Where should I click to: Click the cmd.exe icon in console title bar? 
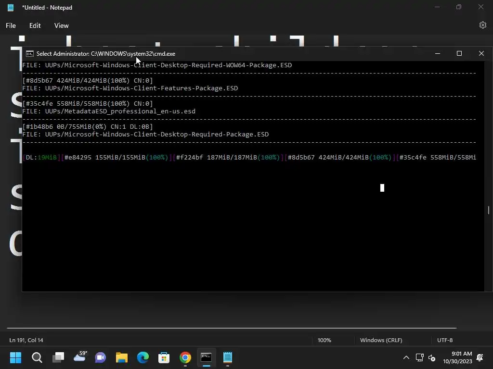tap(29, 54)
